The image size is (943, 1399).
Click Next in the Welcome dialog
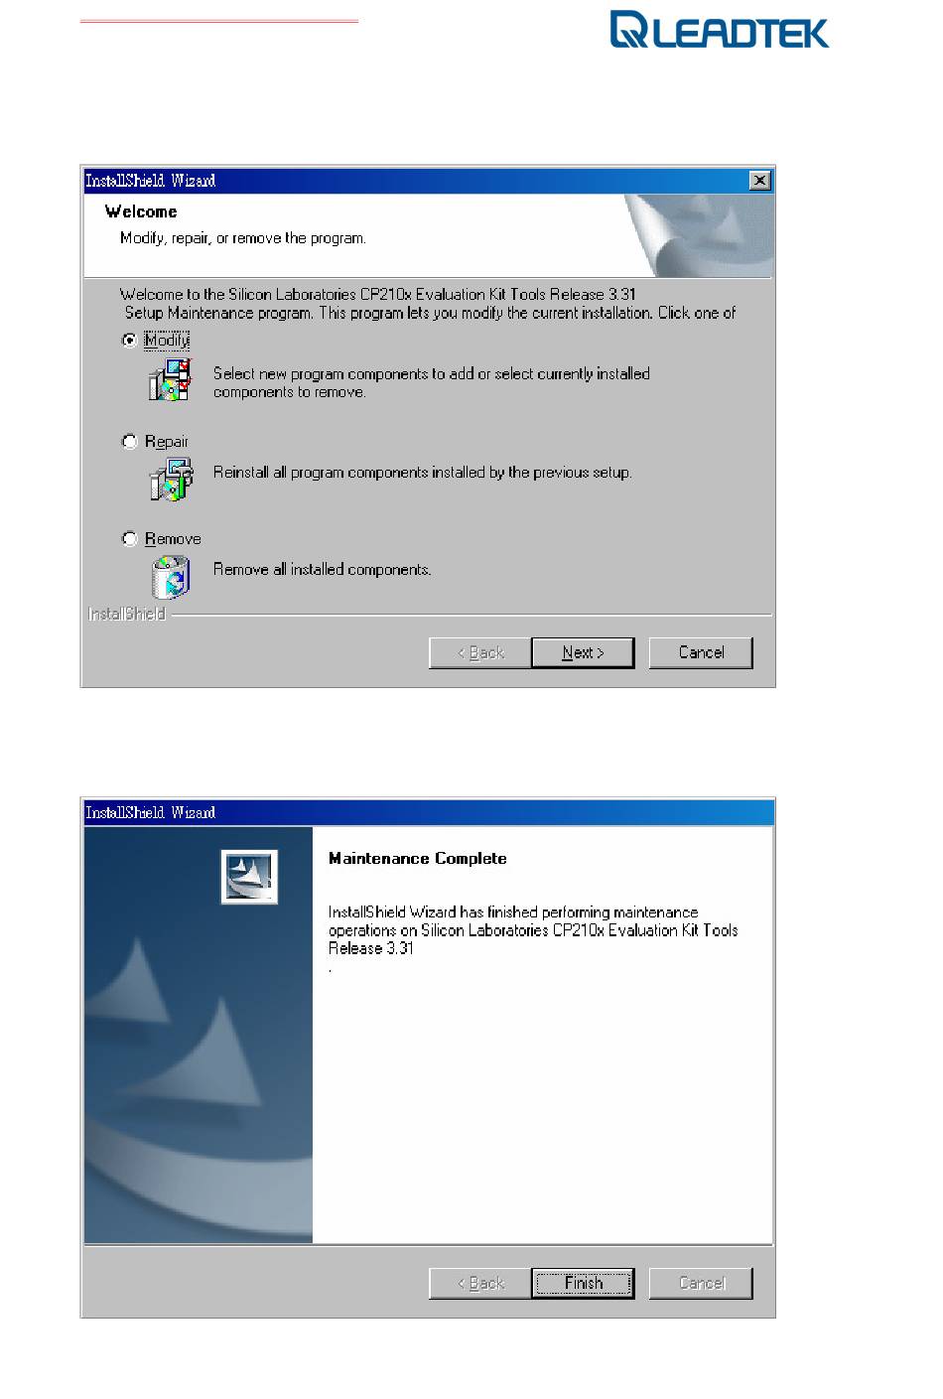(x=583, y=652)
